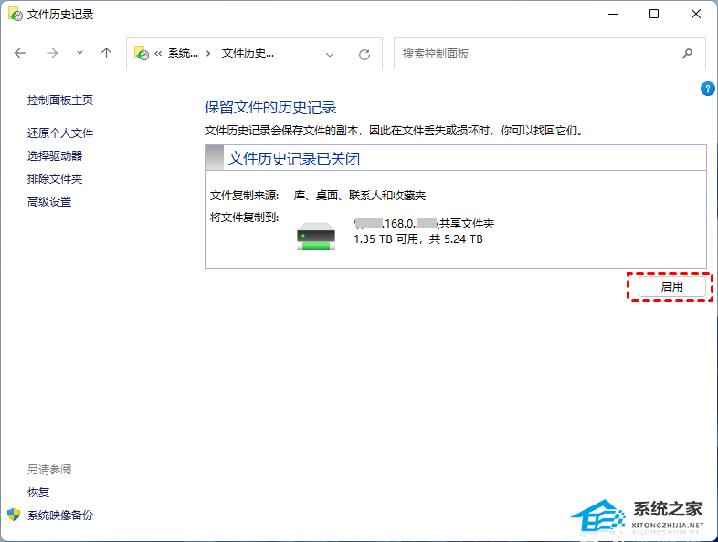Click the shield icon beside 系统映像备份
The width and height of the screenshot is (718, 542).
click(x=14, y=515)
